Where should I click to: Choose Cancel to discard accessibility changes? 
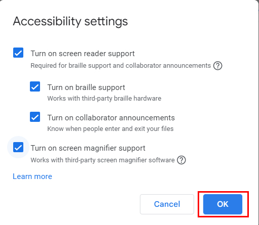coord(167,204)
